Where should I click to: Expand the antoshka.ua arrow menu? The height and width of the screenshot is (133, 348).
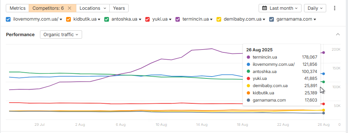140,20
